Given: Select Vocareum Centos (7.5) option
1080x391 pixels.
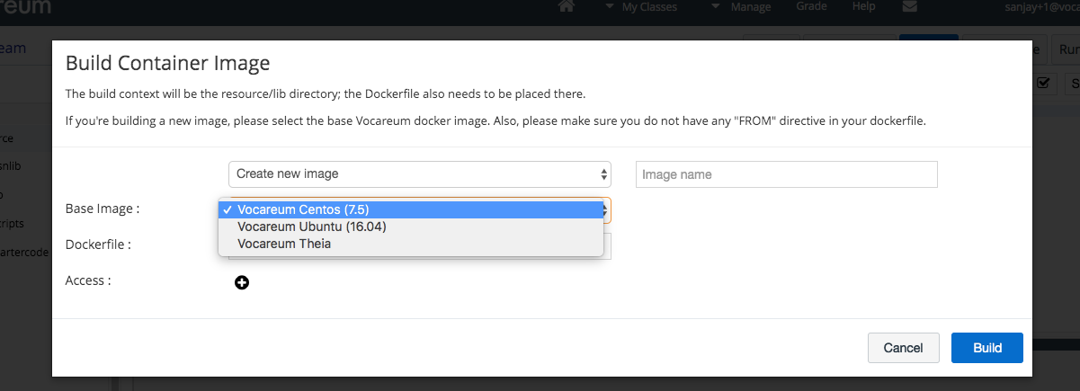Looking at the screenshot, I should [x=410, y=209].
